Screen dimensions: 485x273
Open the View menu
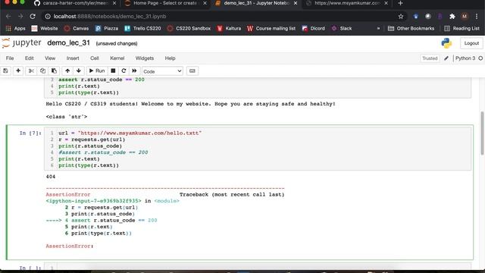[x=50, y=58]
